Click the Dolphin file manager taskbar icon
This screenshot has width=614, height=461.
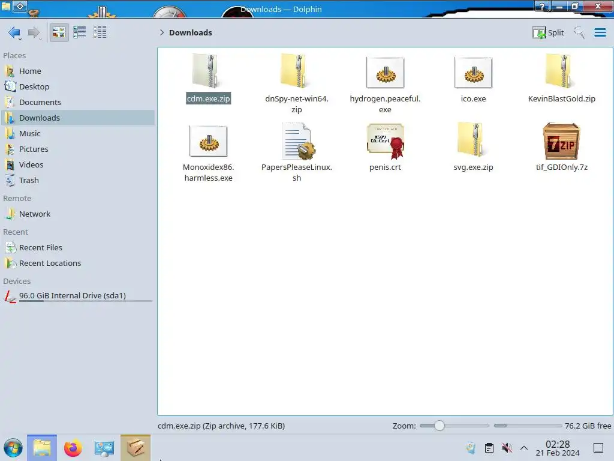(x=42, y=448)
